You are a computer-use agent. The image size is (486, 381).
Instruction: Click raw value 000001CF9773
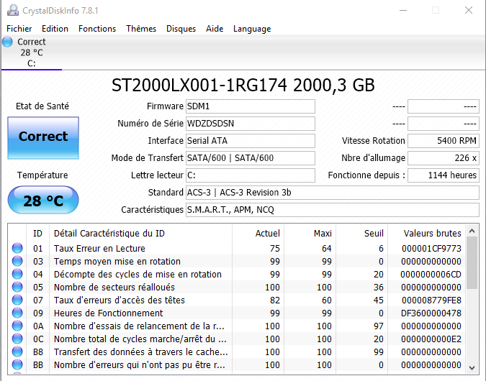point(431,249)
